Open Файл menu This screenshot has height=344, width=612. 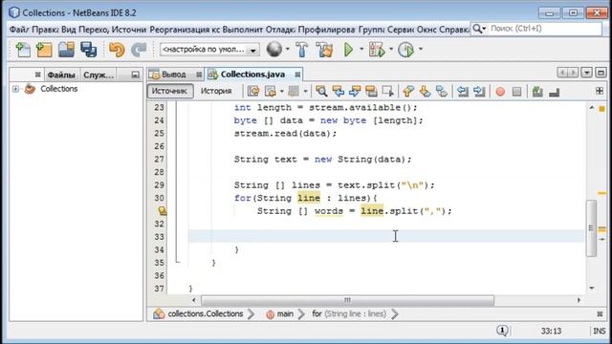[x=19, y=30]
